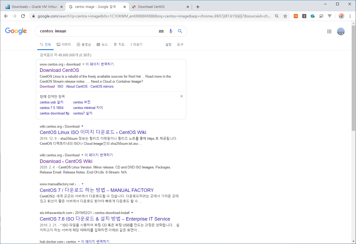
Task: Open the CentOS mirrors sitelink
Action: (x=102, y=86)
